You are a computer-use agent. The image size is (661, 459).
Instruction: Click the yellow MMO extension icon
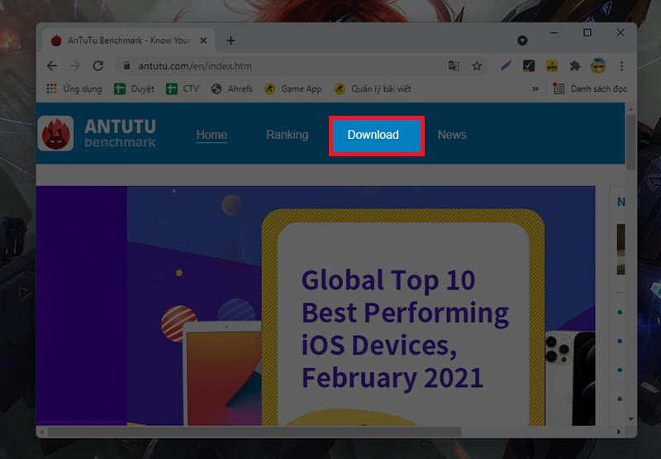(552, 66)
